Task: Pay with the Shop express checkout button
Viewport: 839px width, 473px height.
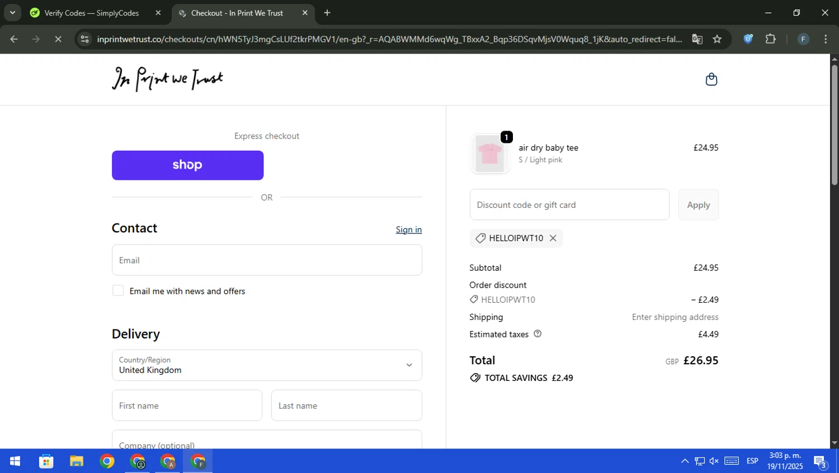Action: pyautogui.click(x=187, y=165)
